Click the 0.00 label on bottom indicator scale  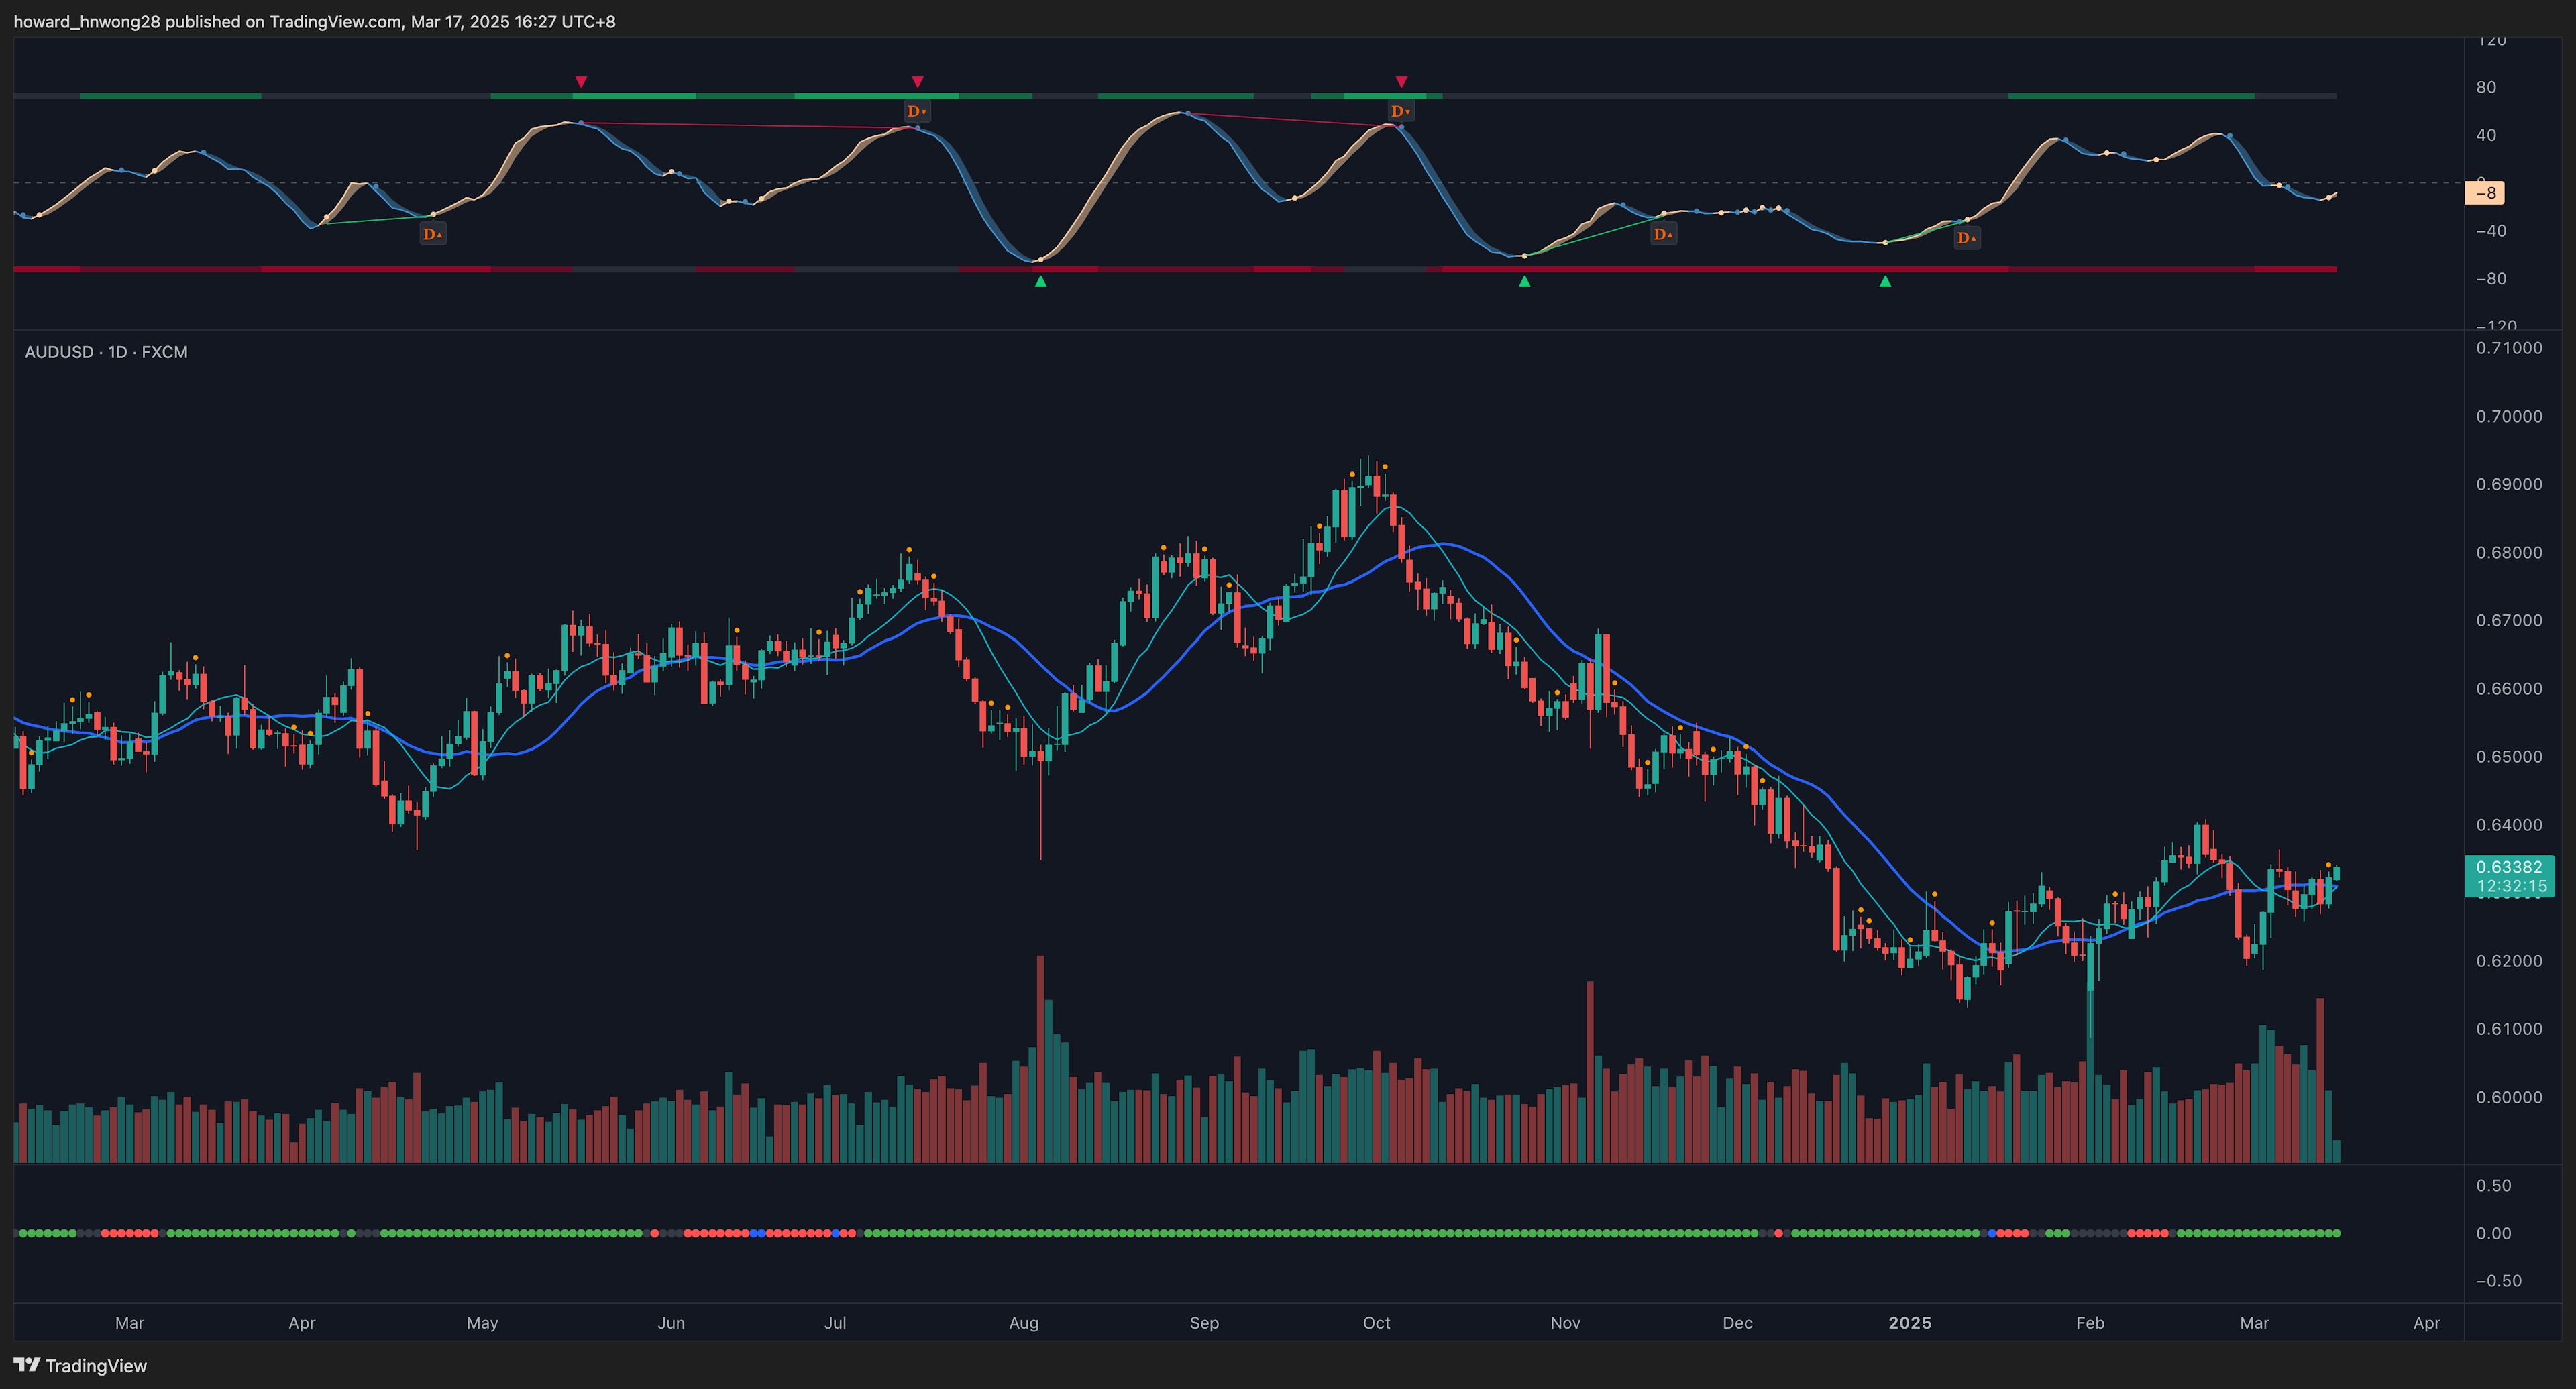2494,1234
